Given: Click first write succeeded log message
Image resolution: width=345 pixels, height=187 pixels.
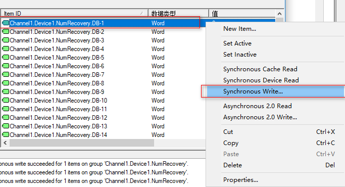Looking at the screenshot, I should (94, 164).
